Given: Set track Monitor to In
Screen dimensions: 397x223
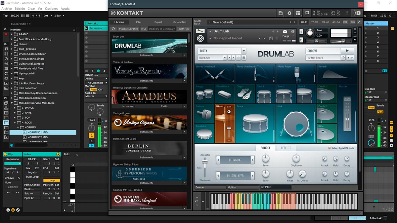Looking at the screenshot, I should point(87,90).
